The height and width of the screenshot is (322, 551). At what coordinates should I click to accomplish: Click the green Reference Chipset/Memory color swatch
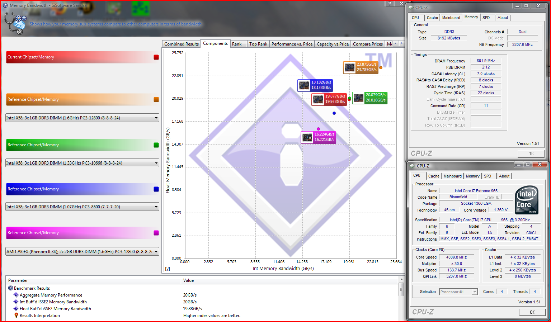[x=156, y=145]
